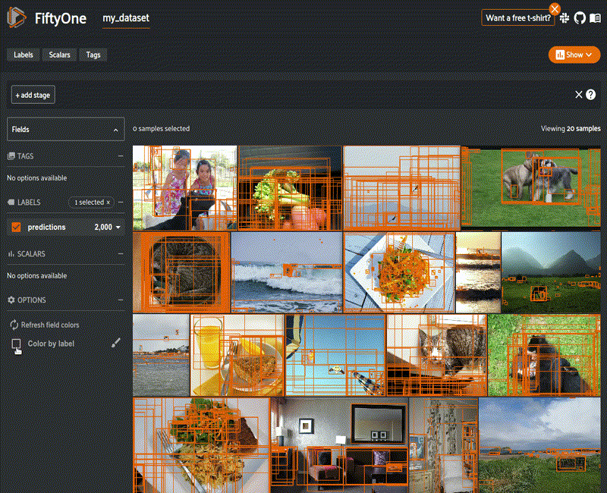Click the help question mark icon

[x=591, y=95]
